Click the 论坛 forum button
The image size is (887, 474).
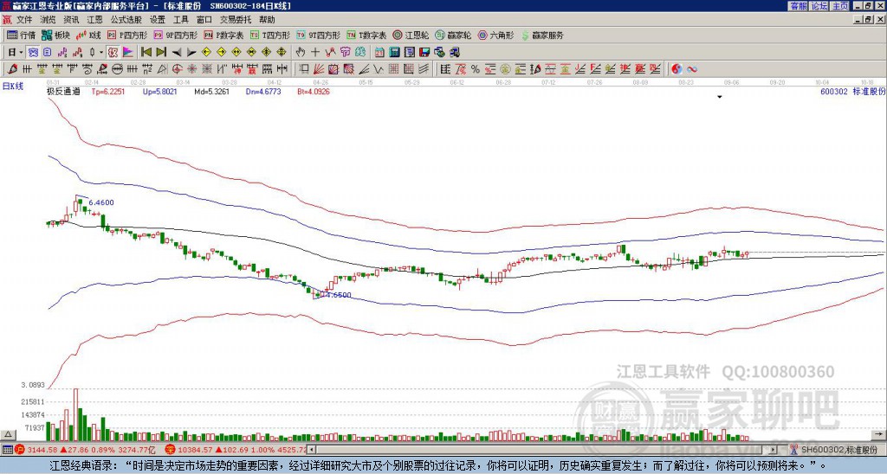[x=819, y=6]
